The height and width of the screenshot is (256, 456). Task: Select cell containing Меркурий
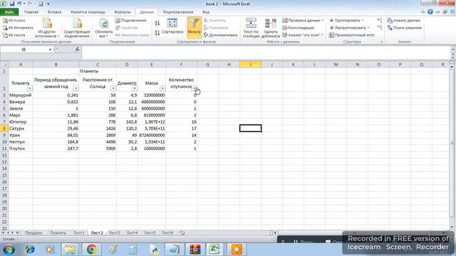click(x=21, y=95)
